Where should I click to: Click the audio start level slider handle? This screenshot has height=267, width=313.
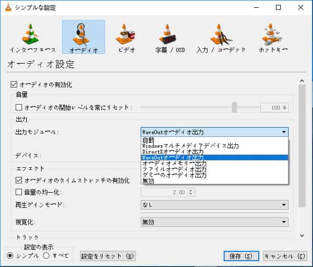click(x=234, y=108)
